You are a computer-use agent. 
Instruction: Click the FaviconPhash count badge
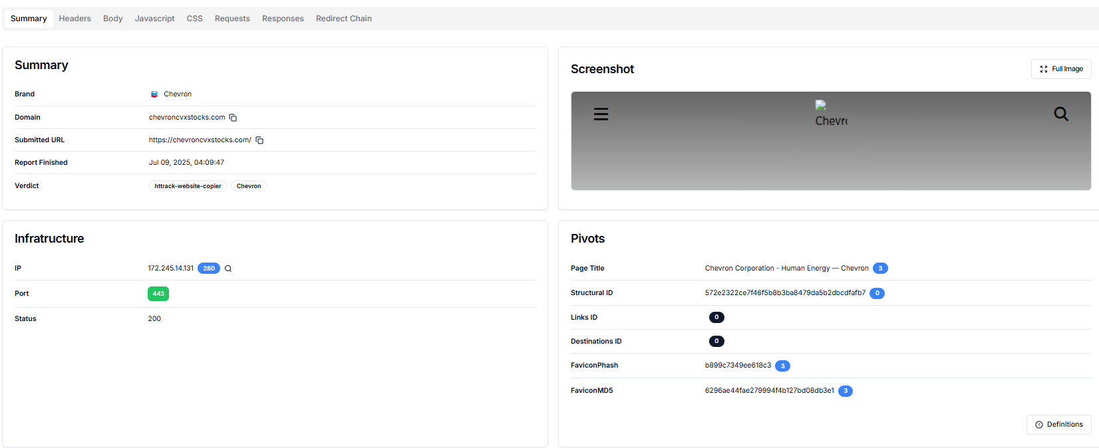(x=782, y=366)
